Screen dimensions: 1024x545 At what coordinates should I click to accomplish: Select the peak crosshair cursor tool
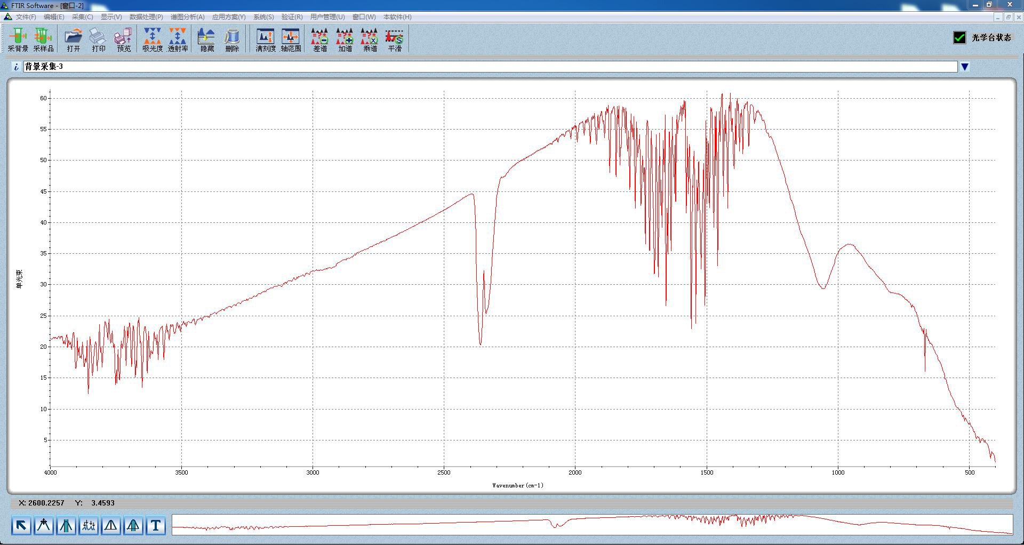coord(43,526)
